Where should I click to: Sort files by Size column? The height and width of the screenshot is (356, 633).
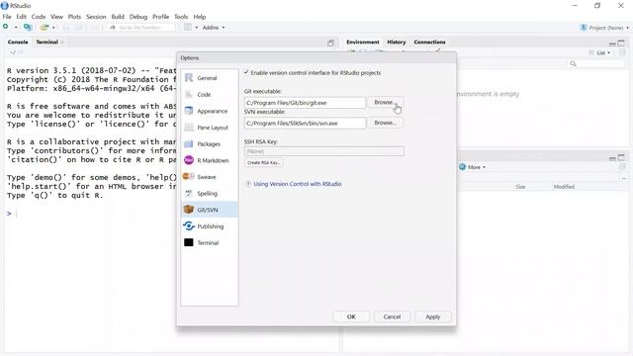(520, 187)
